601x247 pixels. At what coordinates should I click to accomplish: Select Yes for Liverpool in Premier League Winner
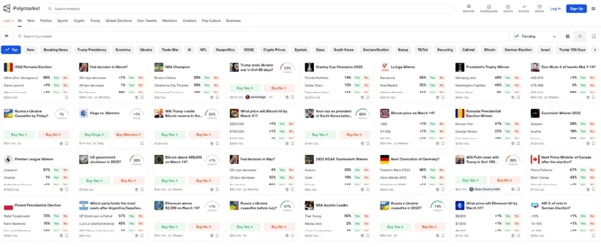[56, 170]
